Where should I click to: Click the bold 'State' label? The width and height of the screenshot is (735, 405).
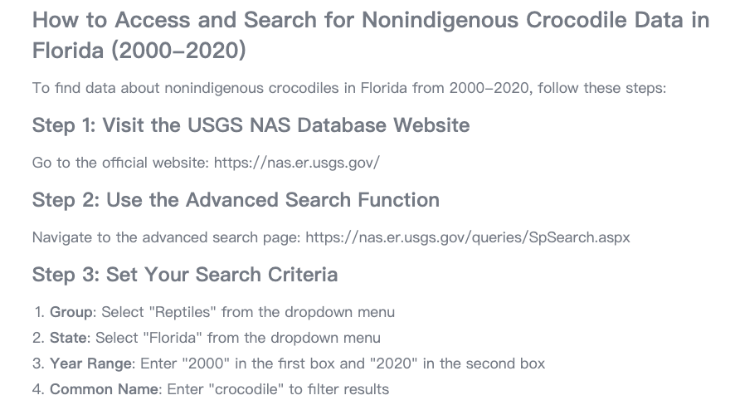68,338
